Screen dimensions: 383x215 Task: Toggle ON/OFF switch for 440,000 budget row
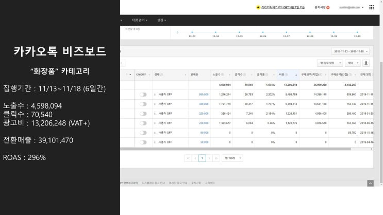coord(143,104)
